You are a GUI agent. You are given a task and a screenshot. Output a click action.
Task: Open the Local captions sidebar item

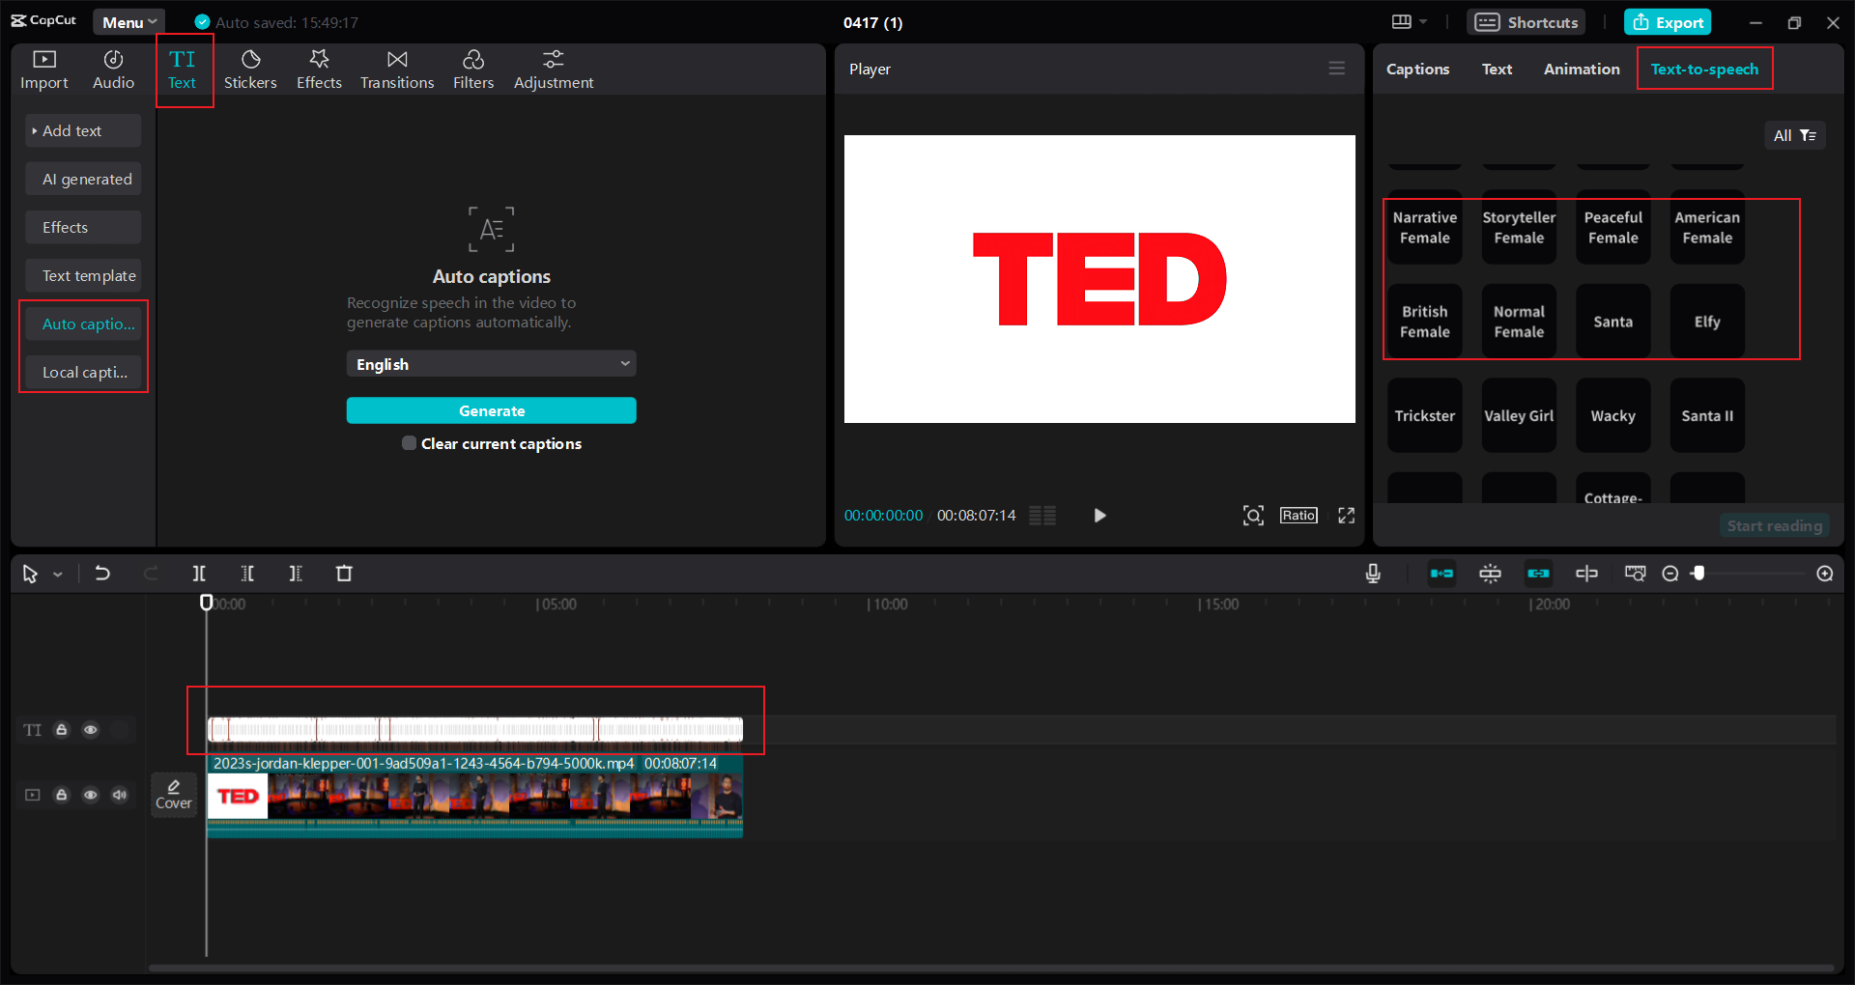(x=83, y=372)
